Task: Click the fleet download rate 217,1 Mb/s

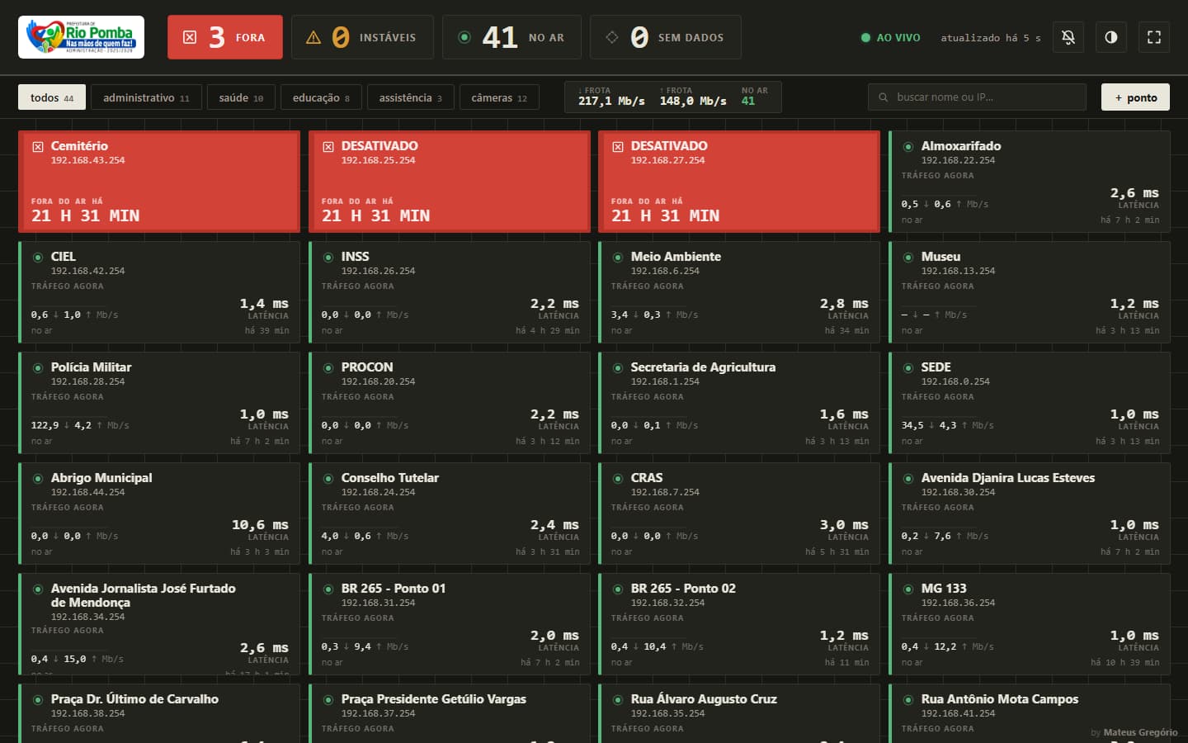Action: 611,101
